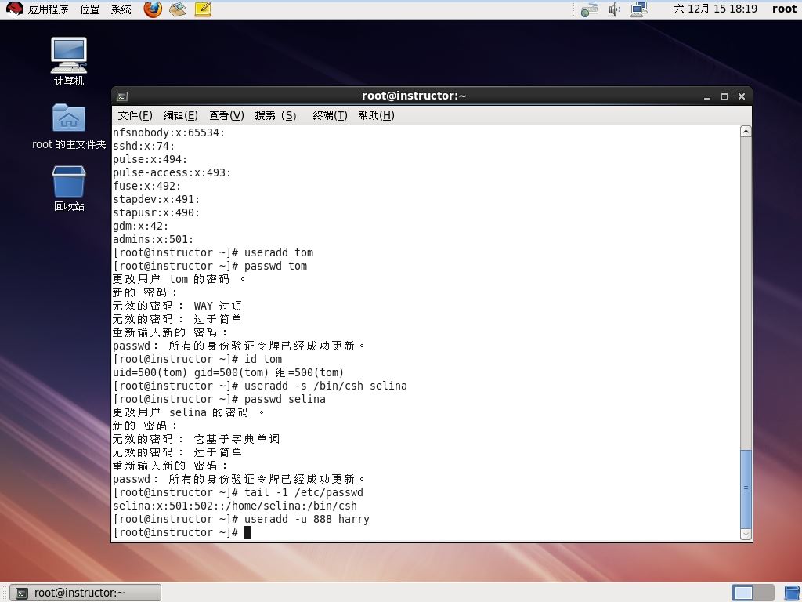Select root@instructor taskbar window button
Image resolution: width=802 pixels, height=602 pixels.
tap(85, 593)
